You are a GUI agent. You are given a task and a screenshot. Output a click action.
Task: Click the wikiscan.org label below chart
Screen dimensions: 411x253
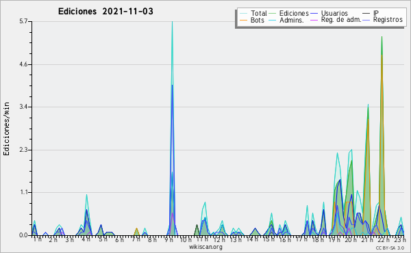[x=206, y=247]
